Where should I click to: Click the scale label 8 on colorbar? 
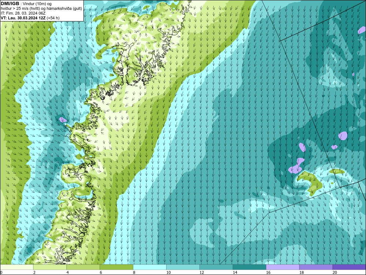click(134, 272)
